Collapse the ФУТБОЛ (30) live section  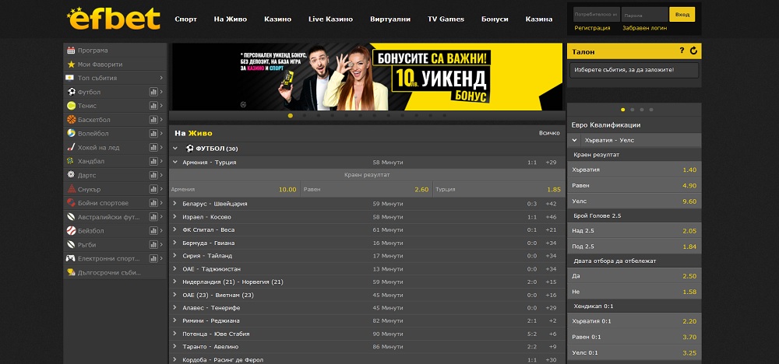click(x=175, y=148)
